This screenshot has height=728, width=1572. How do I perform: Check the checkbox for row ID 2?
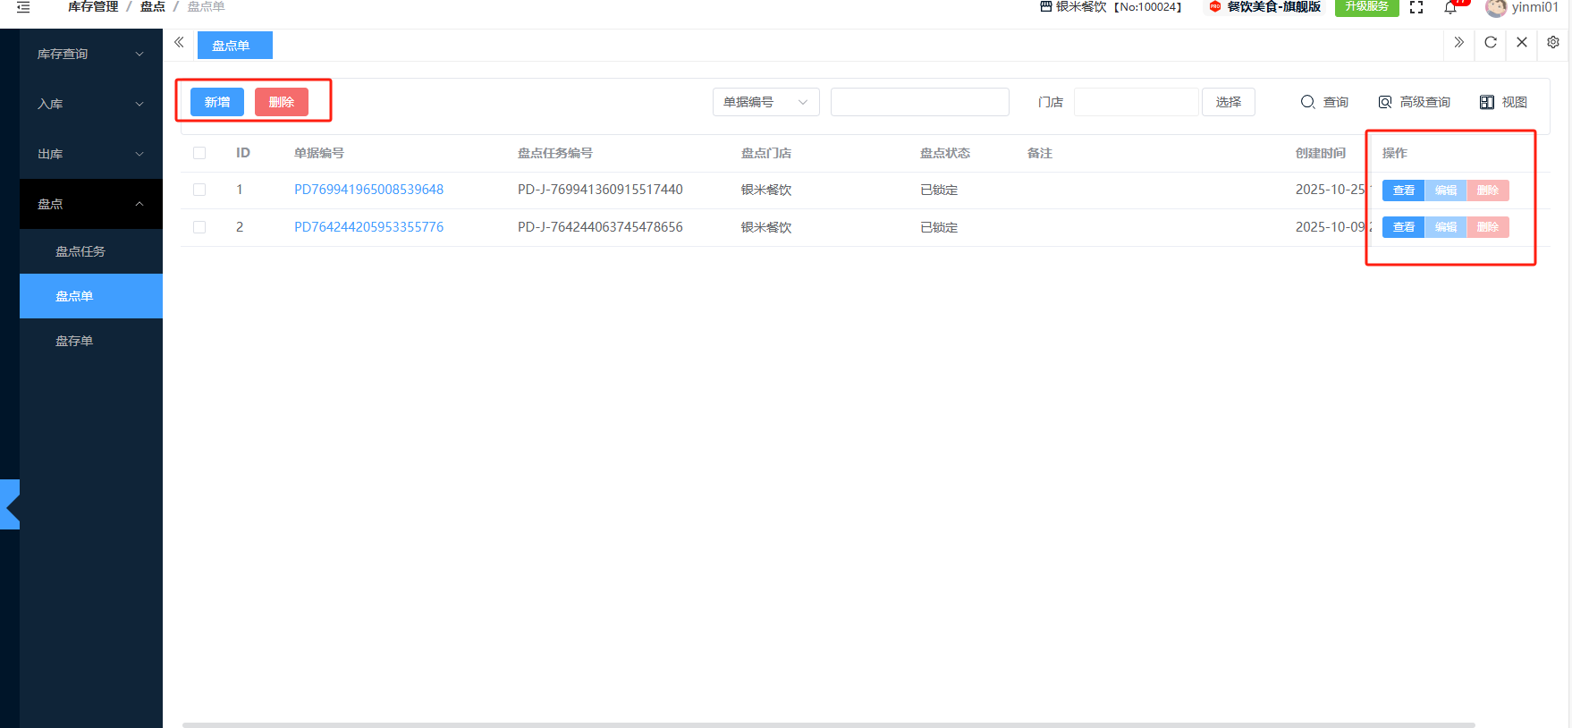(199, 227)
